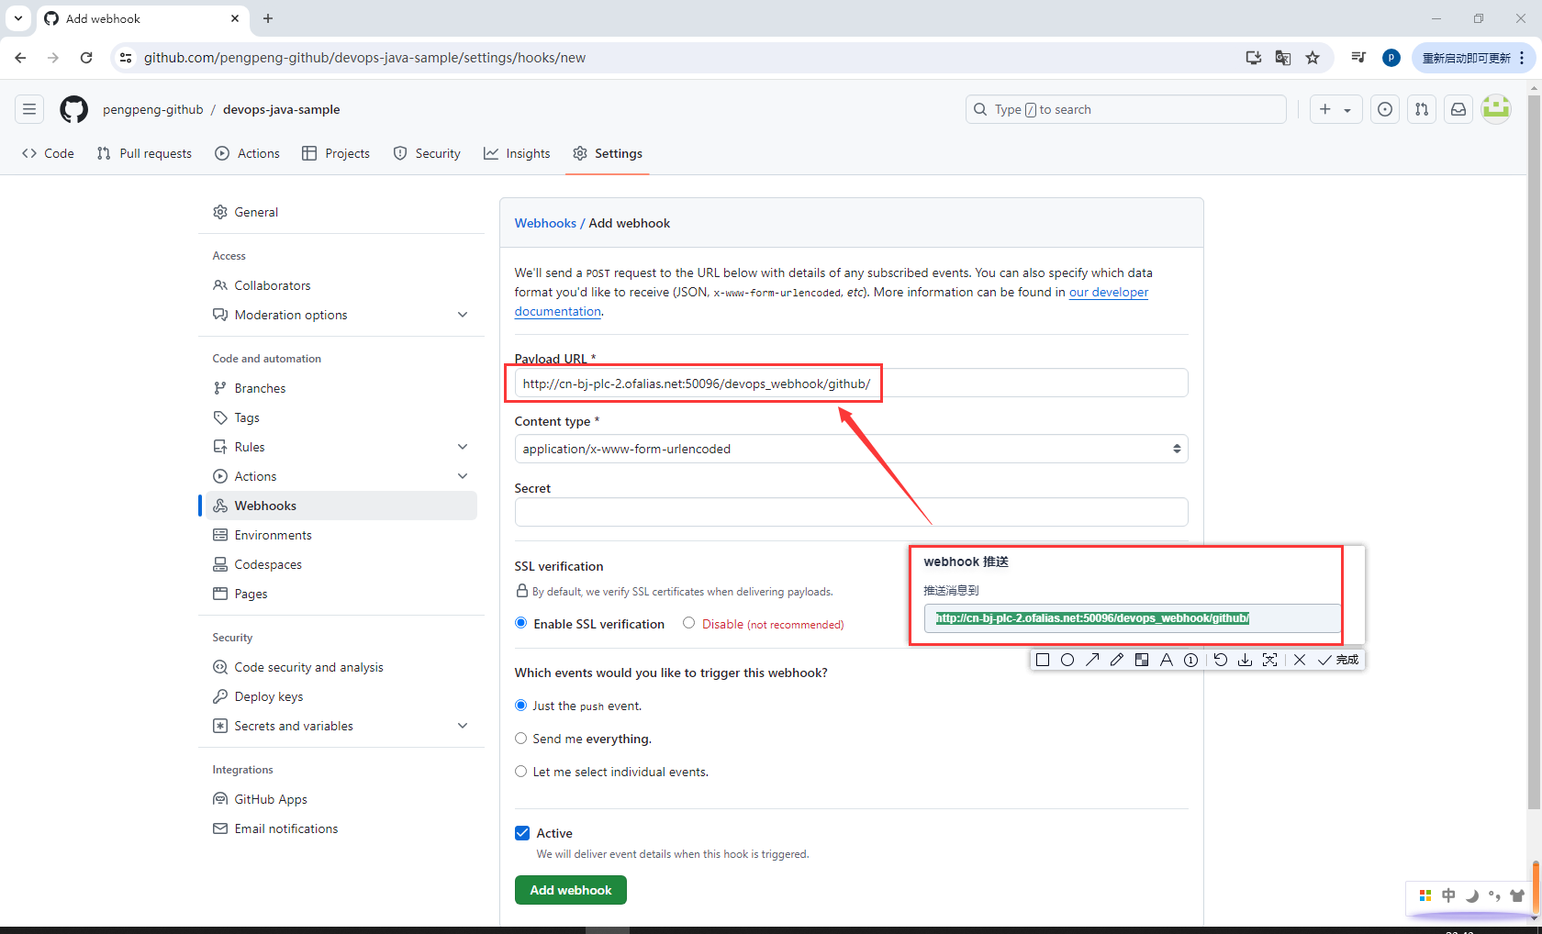Select Disable SSL verification radio button
Image resolution: width=1542 pixels, height=934 pixels.
coord(688,623)
